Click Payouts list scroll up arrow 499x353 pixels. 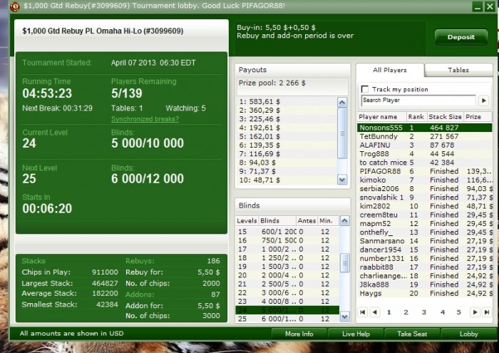pos(342,103)
